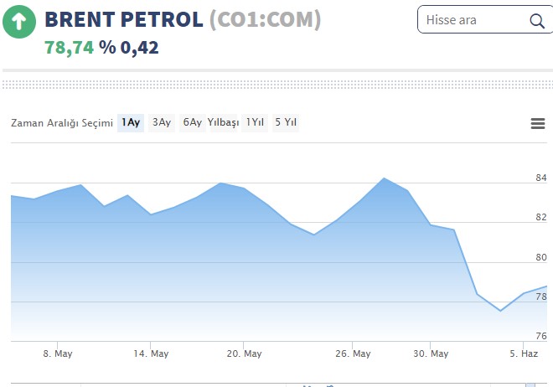Click the (CO1:COM) ticker symbol
This screenshot has height=387, width=553.
(x=266, y=20)
